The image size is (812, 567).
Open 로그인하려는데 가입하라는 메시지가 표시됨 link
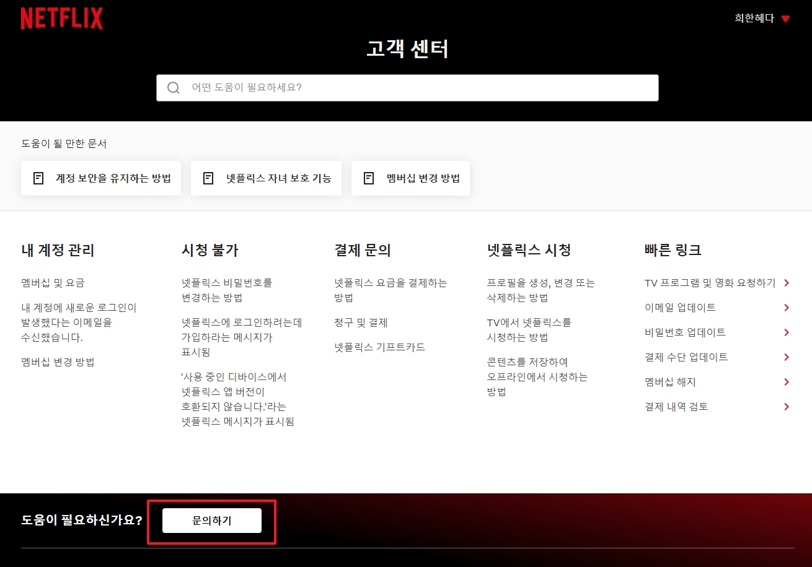(x=242, y=337)
